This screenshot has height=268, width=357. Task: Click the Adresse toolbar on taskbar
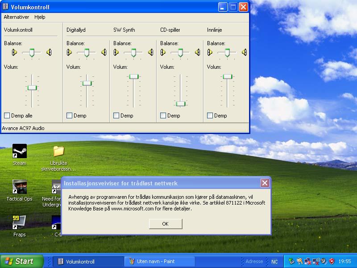[254, 261]
